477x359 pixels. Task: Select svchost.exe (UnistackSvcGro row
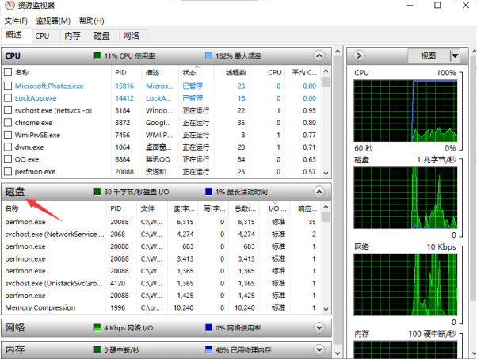click(161, 283)
